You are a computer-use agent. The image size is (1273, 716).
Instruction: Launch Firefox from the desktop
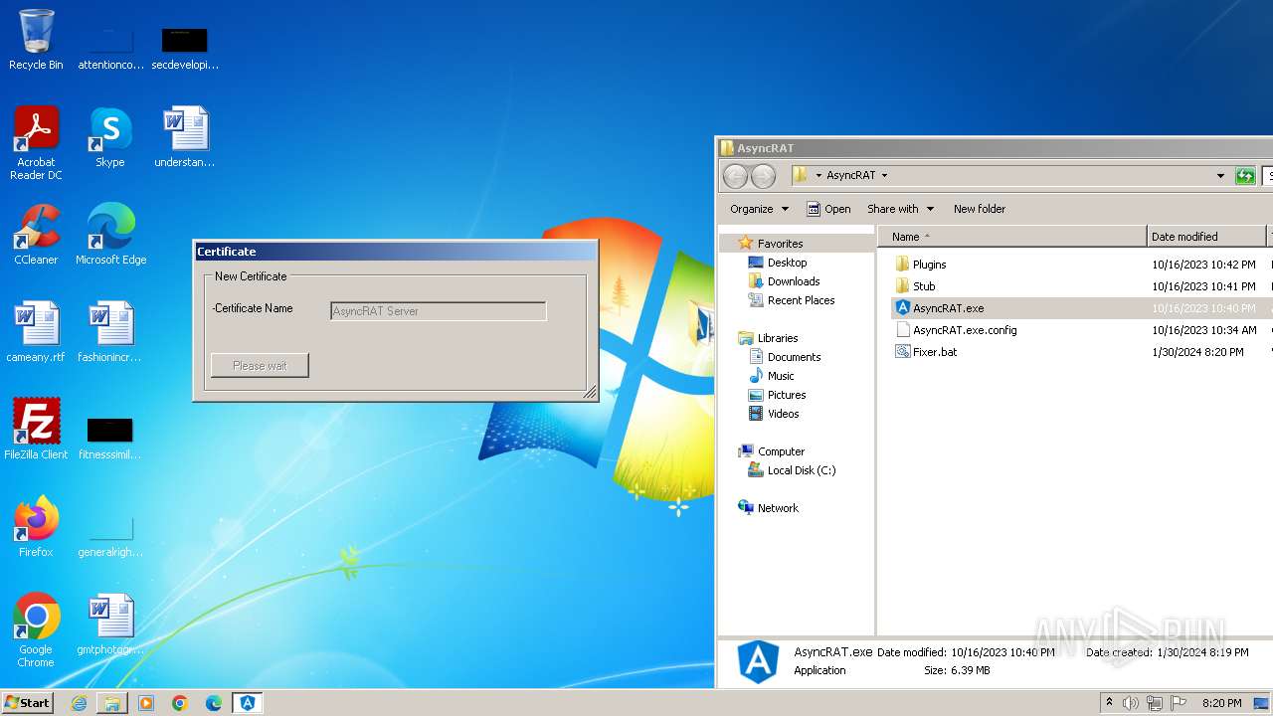(36, 527)
